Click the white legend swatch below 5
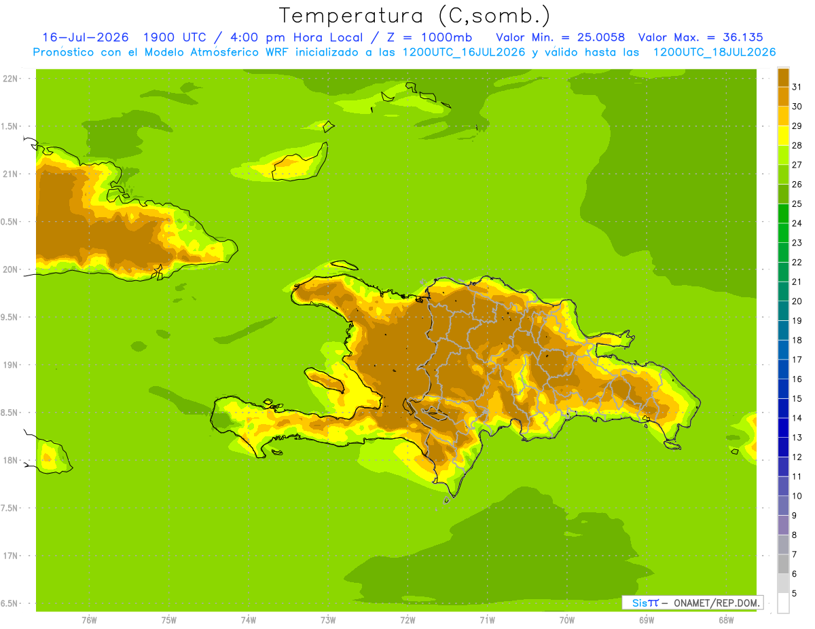 tap(783, 603)
